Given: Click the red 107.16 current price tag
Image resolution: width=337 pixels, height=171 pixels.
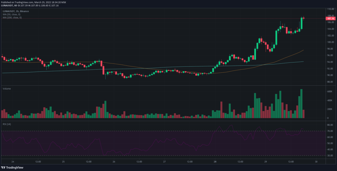Looking at the screenshot, I should (x=330, y=19).
